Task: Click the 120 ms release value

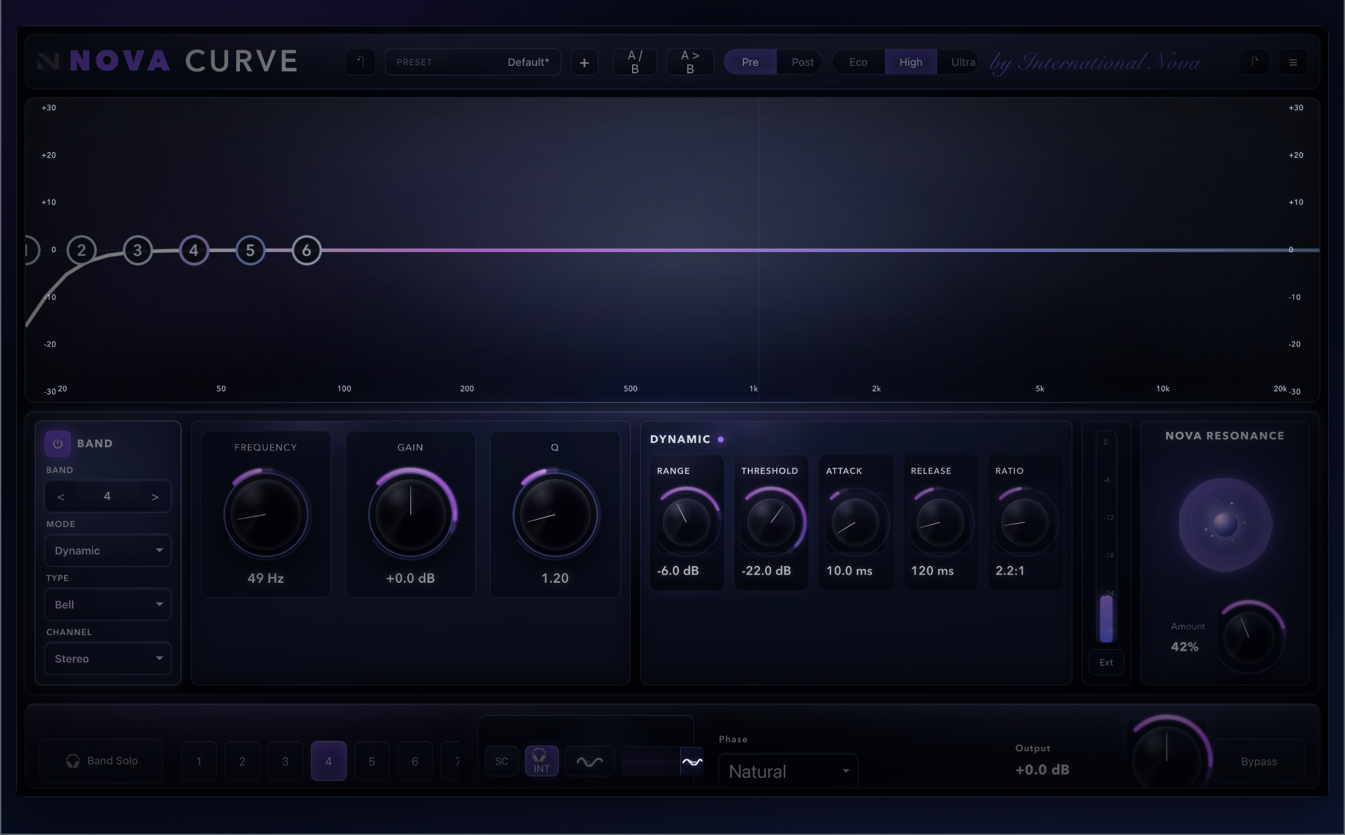Action: 932,571
